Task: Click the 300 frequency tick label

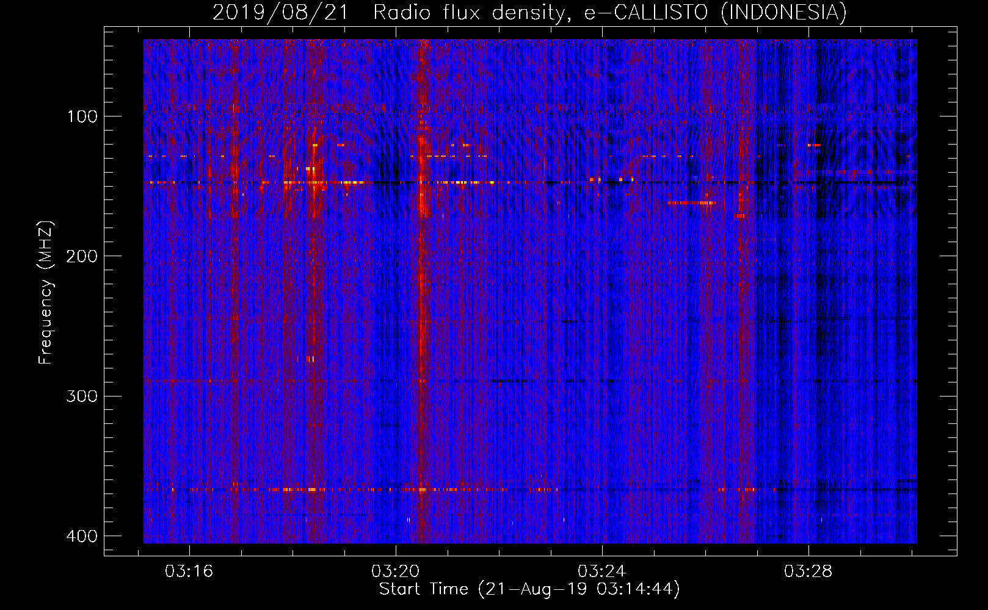Action: point(82,396)
